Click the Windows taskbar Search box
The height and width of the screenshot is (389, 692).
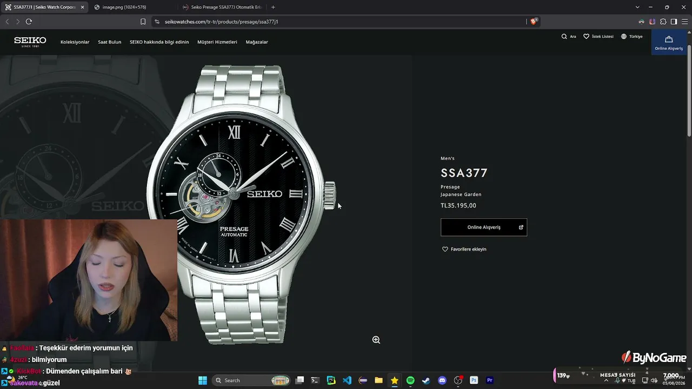252,380
